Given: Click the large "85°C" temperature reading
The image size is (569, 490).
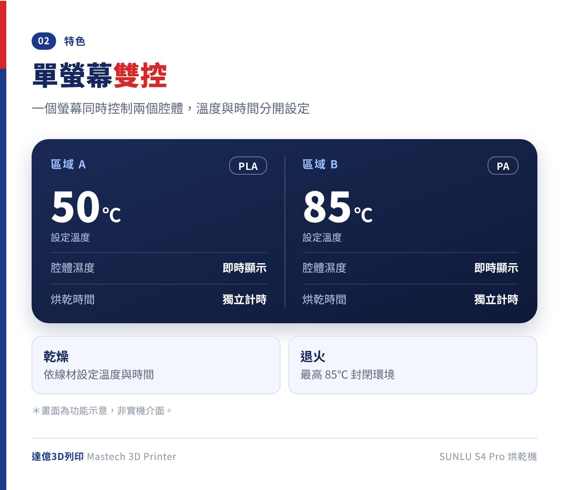Looking at the screenshot, I should coord(338,206).
